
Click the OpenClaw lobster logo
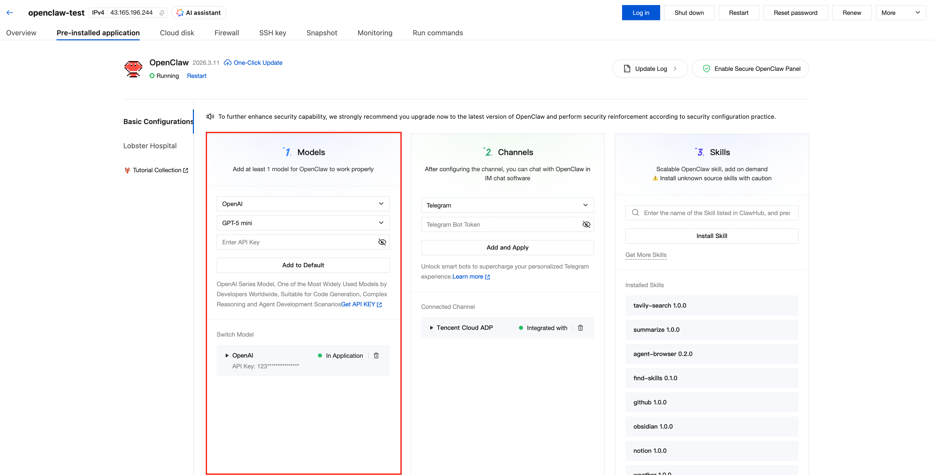[x=133, y=69]
